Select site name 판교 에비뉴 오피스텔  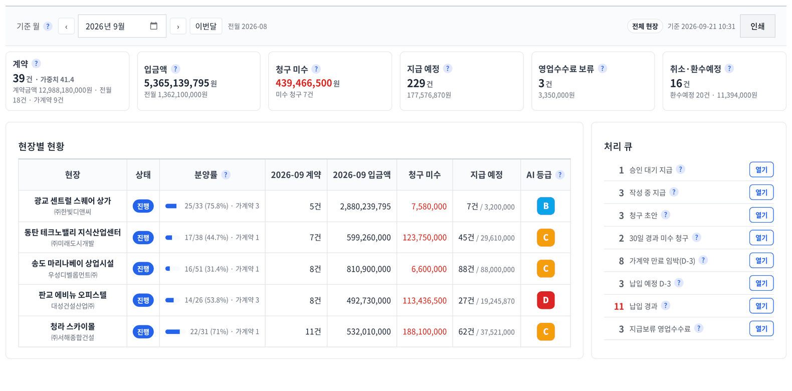pos(73,295)
